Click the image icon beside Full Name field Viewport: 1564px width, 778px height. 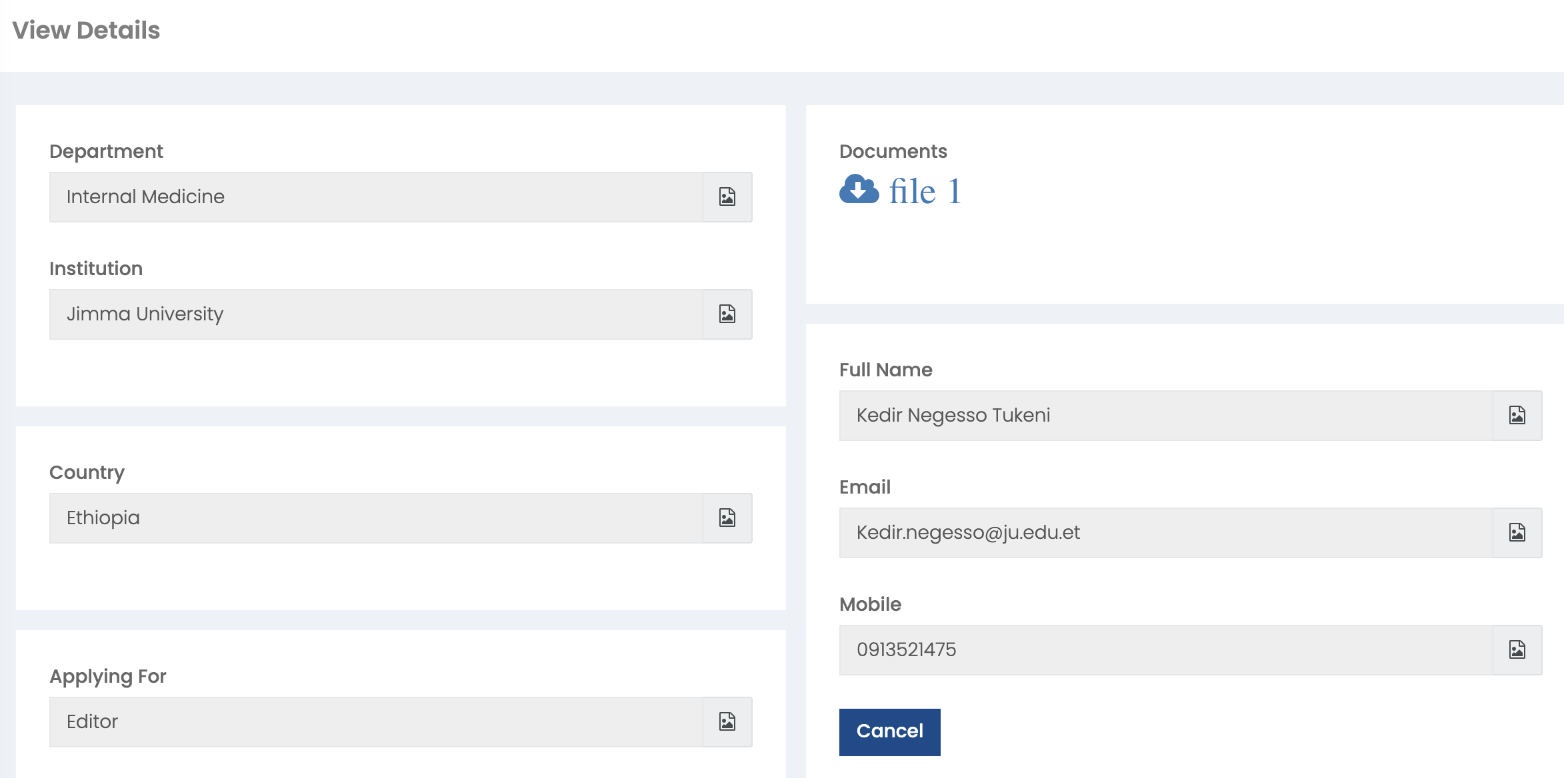[1517, 416]
